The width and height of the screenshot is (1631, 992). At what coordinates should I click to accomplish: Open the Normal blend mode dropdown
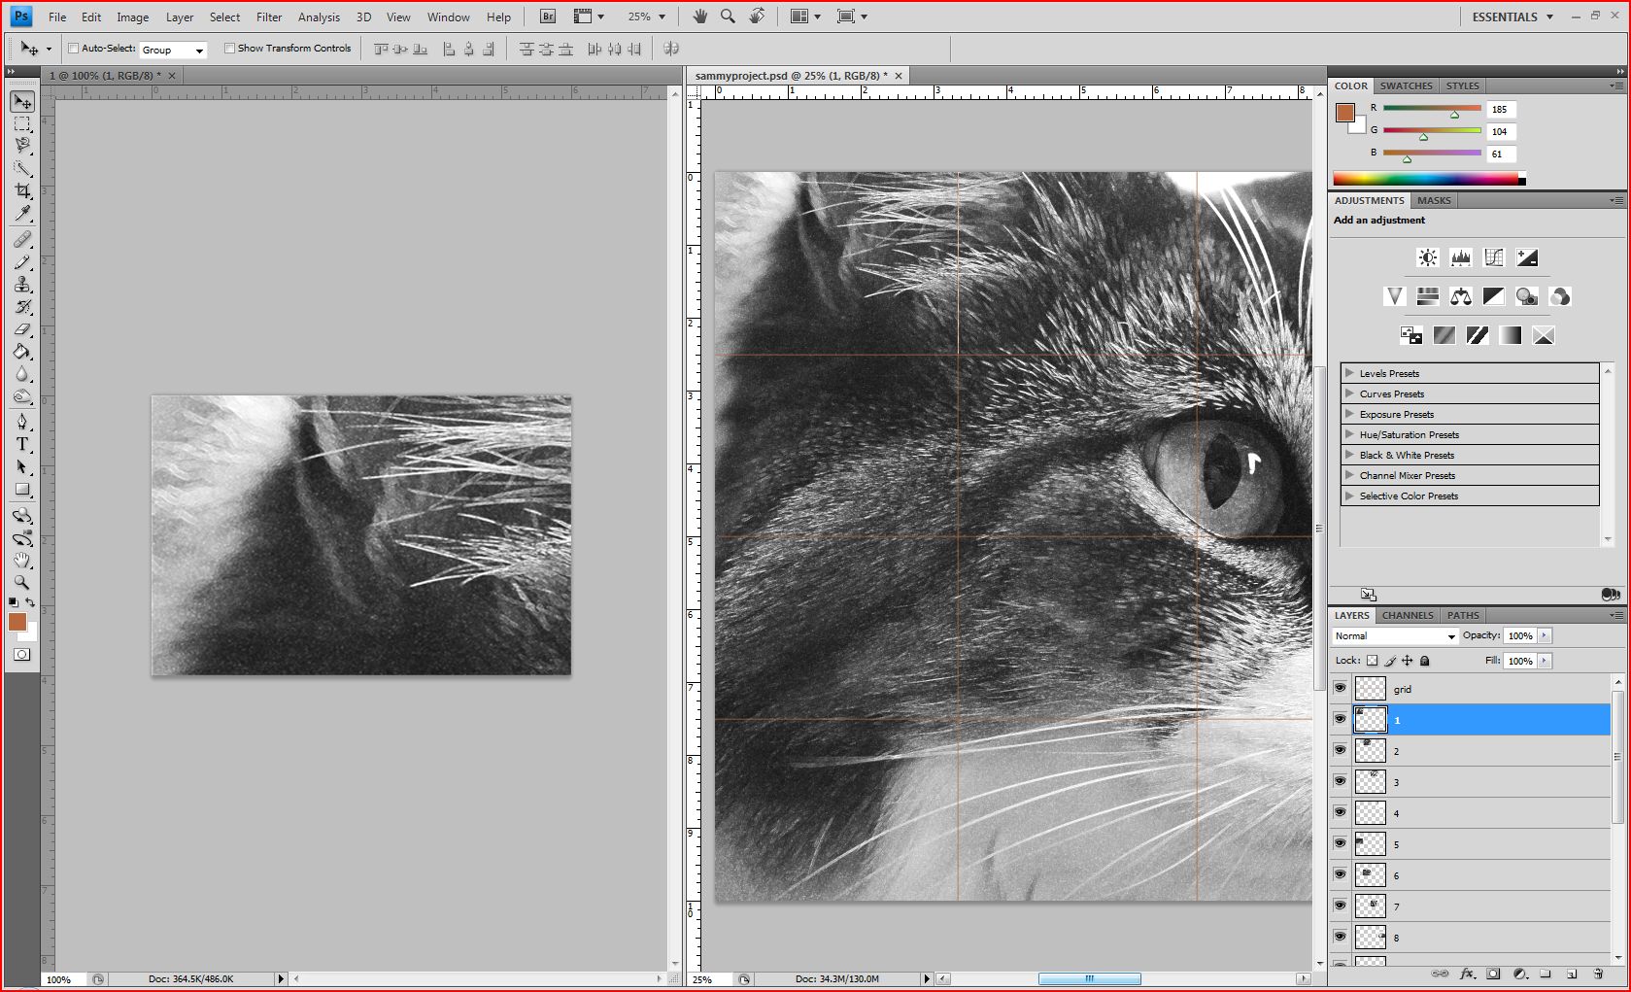coord(1395,636)
